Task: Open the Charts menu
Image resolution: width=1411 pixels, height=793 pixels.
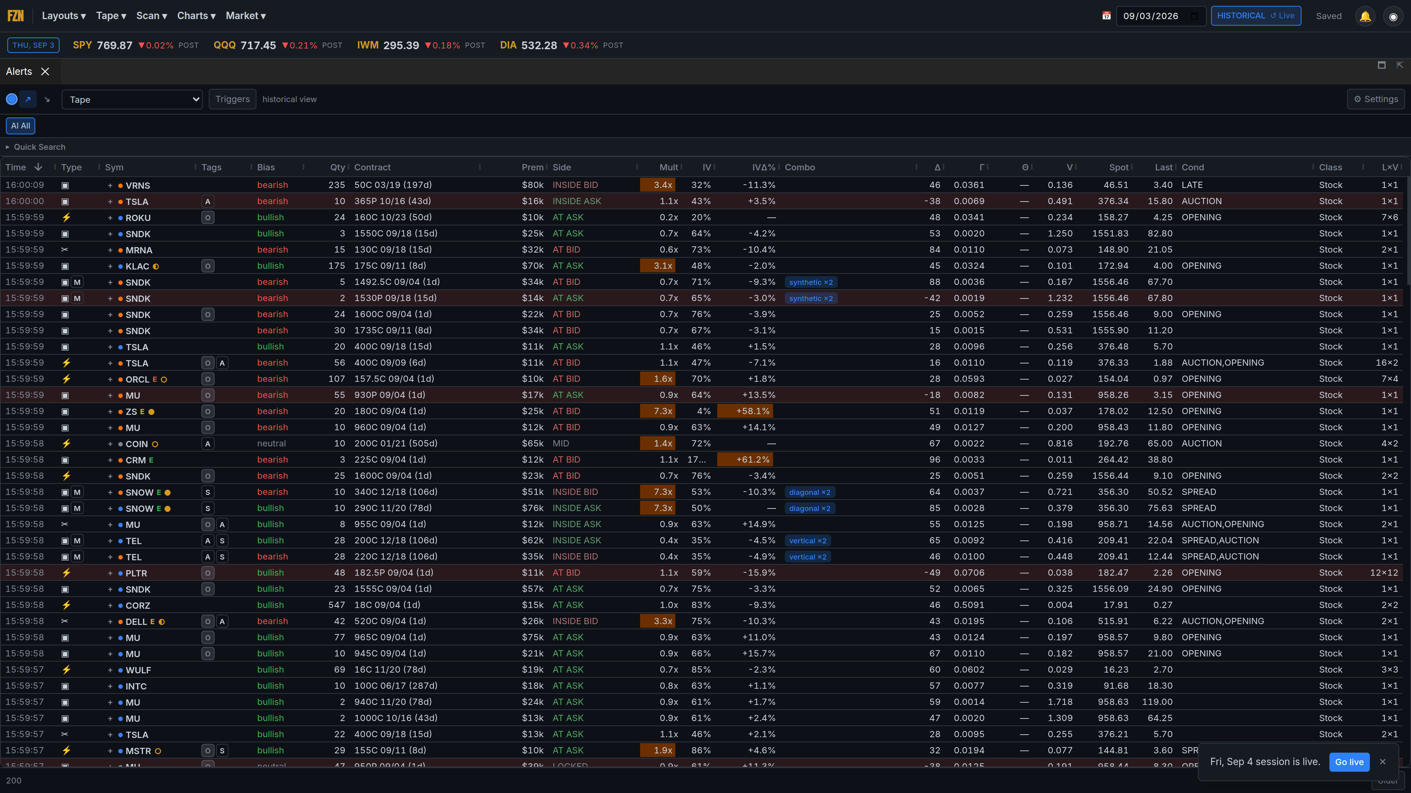Action: 196,16
